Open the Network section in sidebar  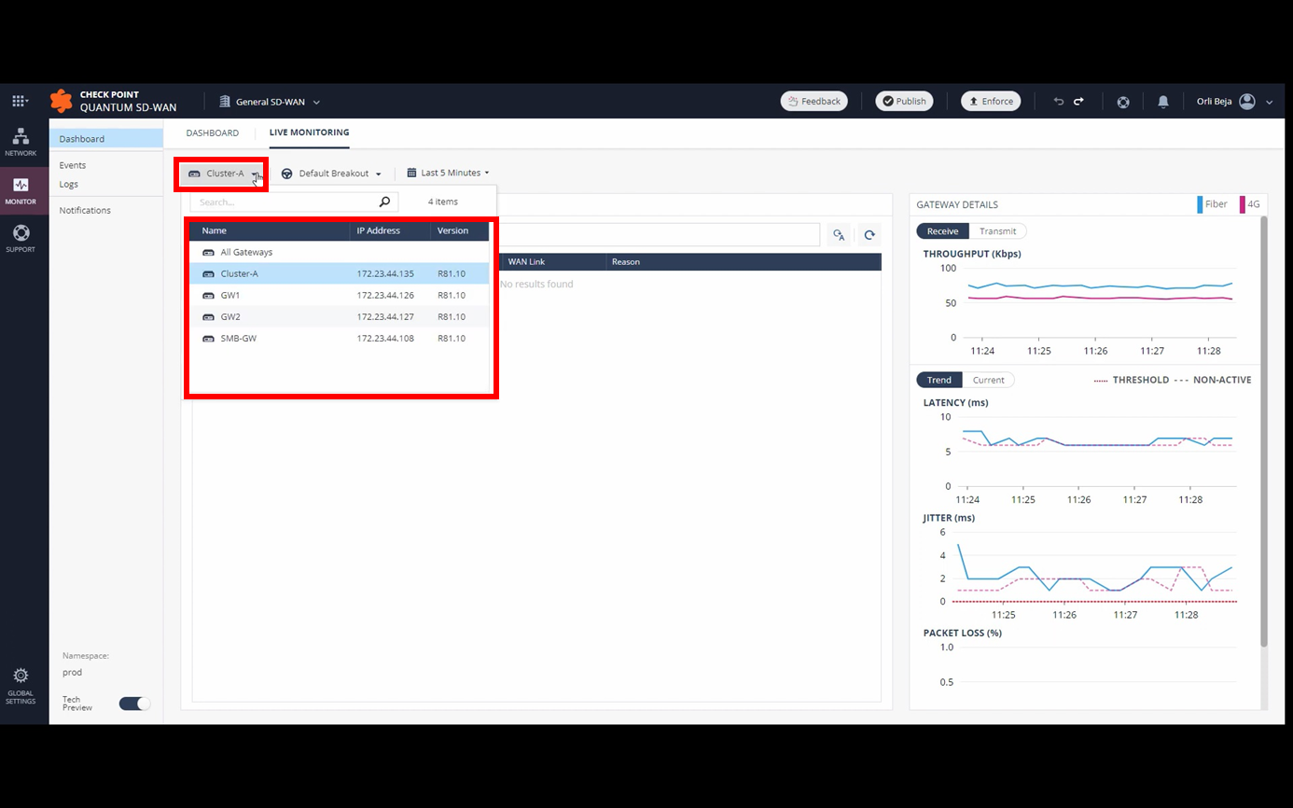pos(21,142)
